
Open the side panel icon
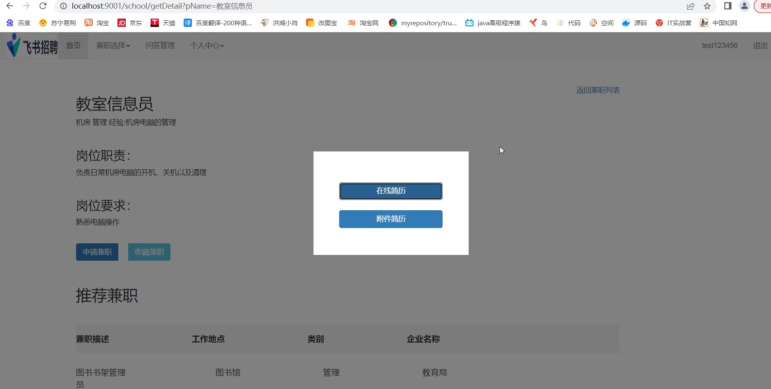pyautogui.click(x=728, y=6)
